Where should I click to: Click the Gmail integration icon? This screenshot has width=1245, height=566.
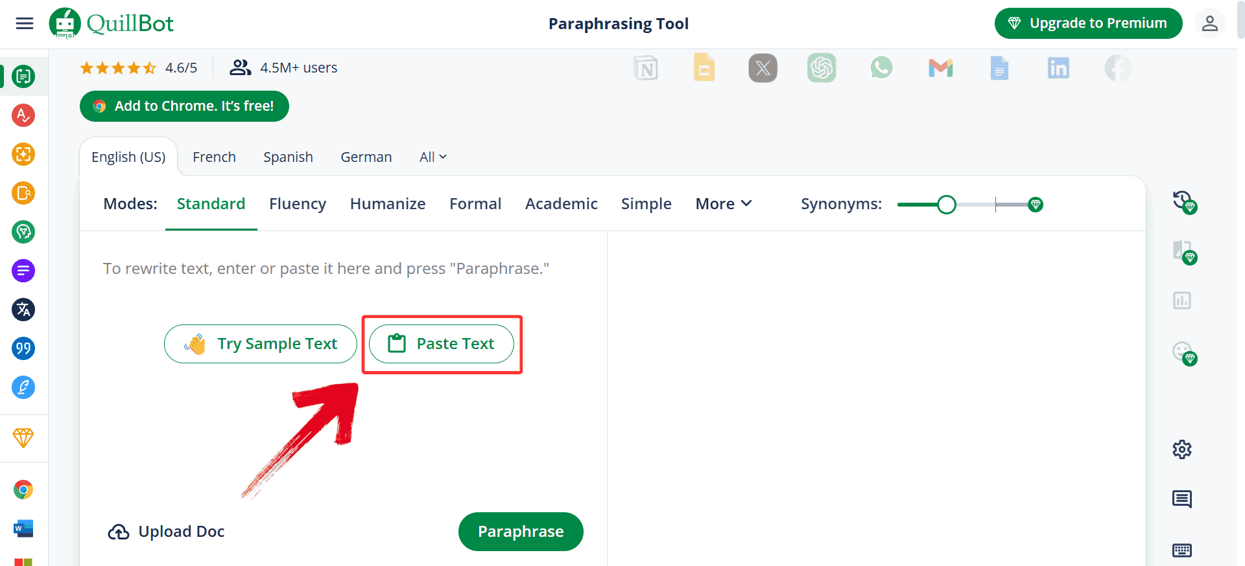[x=940, y=68]
